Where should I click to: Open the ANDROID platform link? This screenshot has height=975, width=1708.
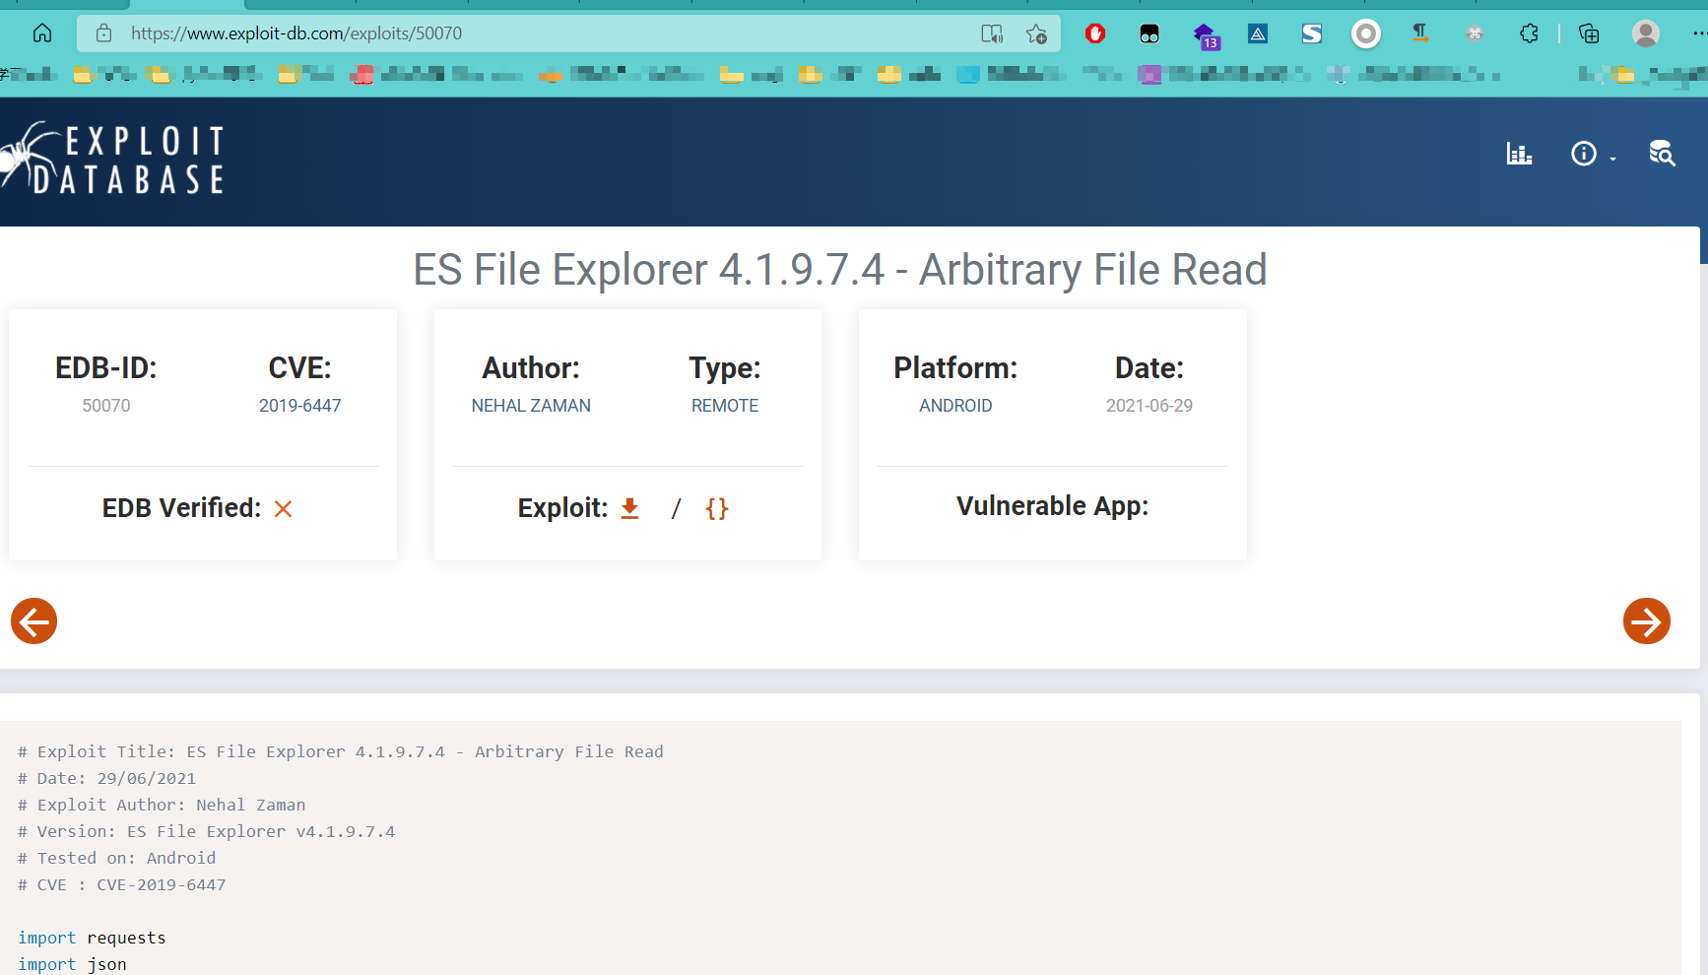click(x=955, y=406)
